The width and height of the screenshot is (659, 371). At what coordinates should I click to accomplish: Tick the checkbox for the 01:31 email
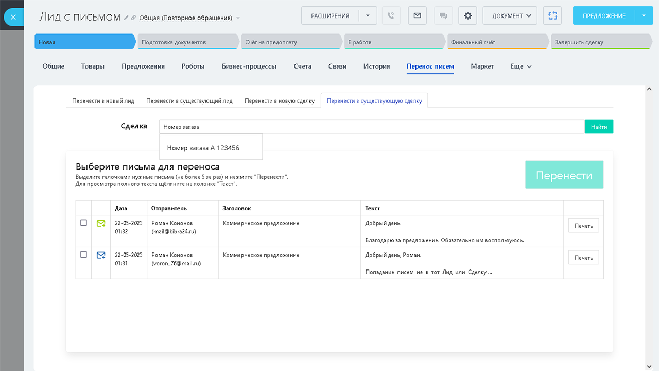tap(84, 255)
